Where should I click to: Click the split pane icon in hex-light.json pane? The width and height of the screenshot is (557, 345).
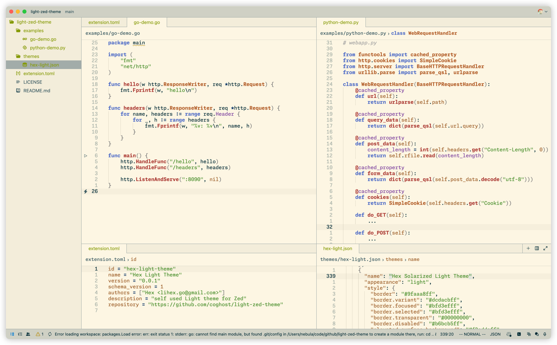click(537, 248)
